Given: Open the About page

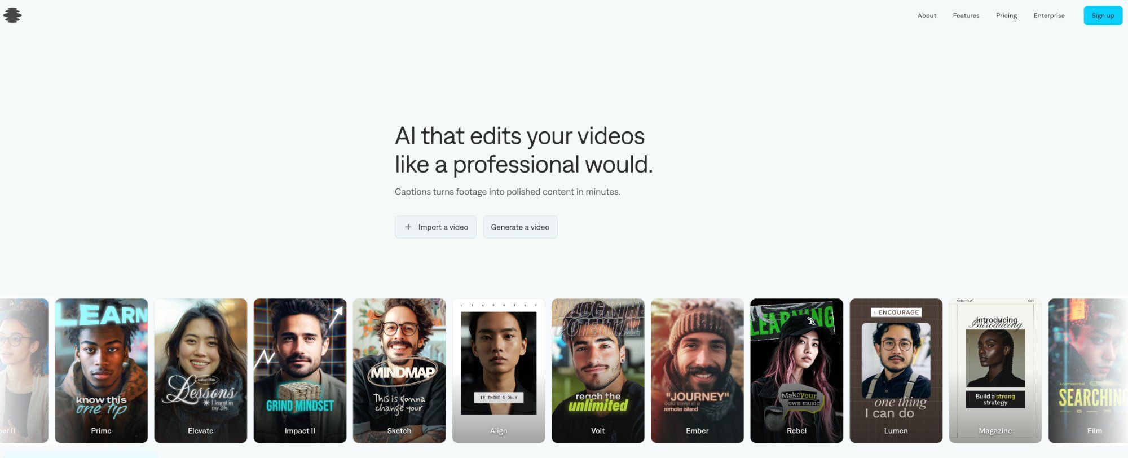Looking at the screenshot, I should pyautogui.click(x=927, y=16).
